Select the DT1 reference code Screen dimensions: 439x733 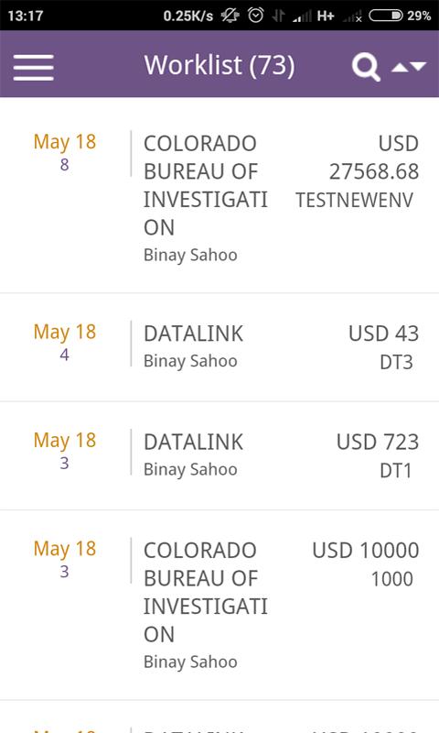396,471
